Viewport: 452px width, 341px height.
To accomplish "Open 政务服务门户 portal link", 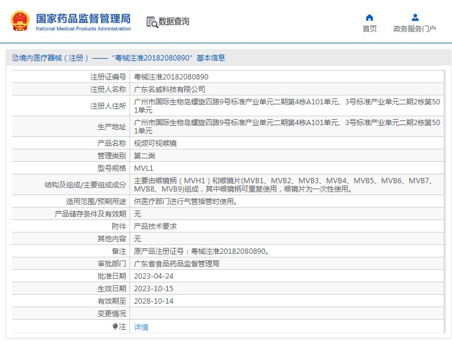I will pos(415,29).
